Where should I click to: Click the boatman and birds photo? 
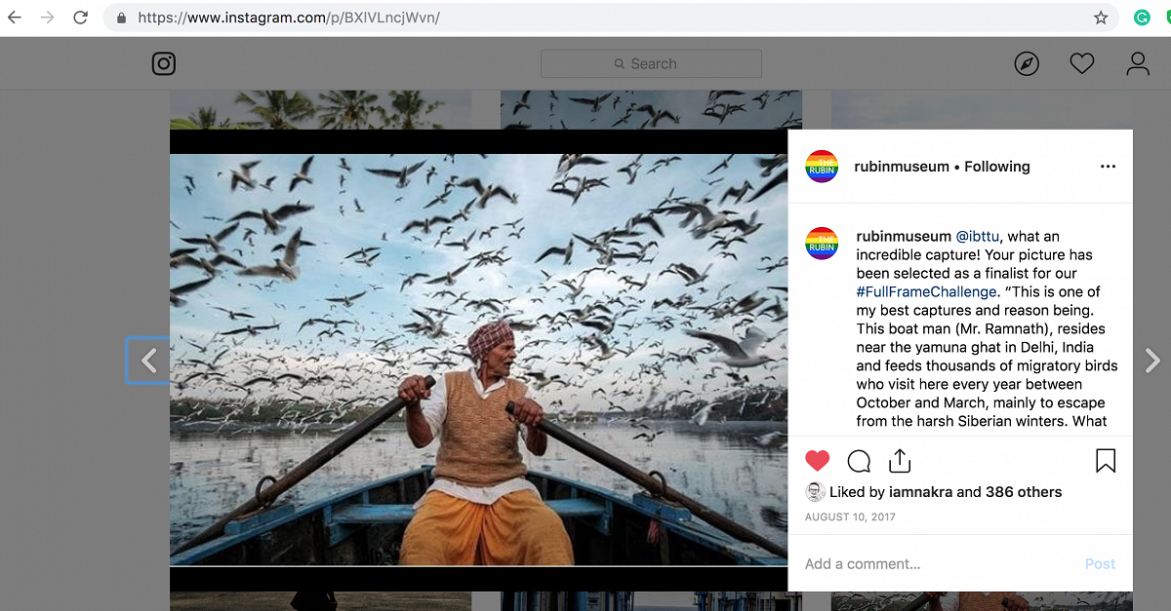(478, 360)
